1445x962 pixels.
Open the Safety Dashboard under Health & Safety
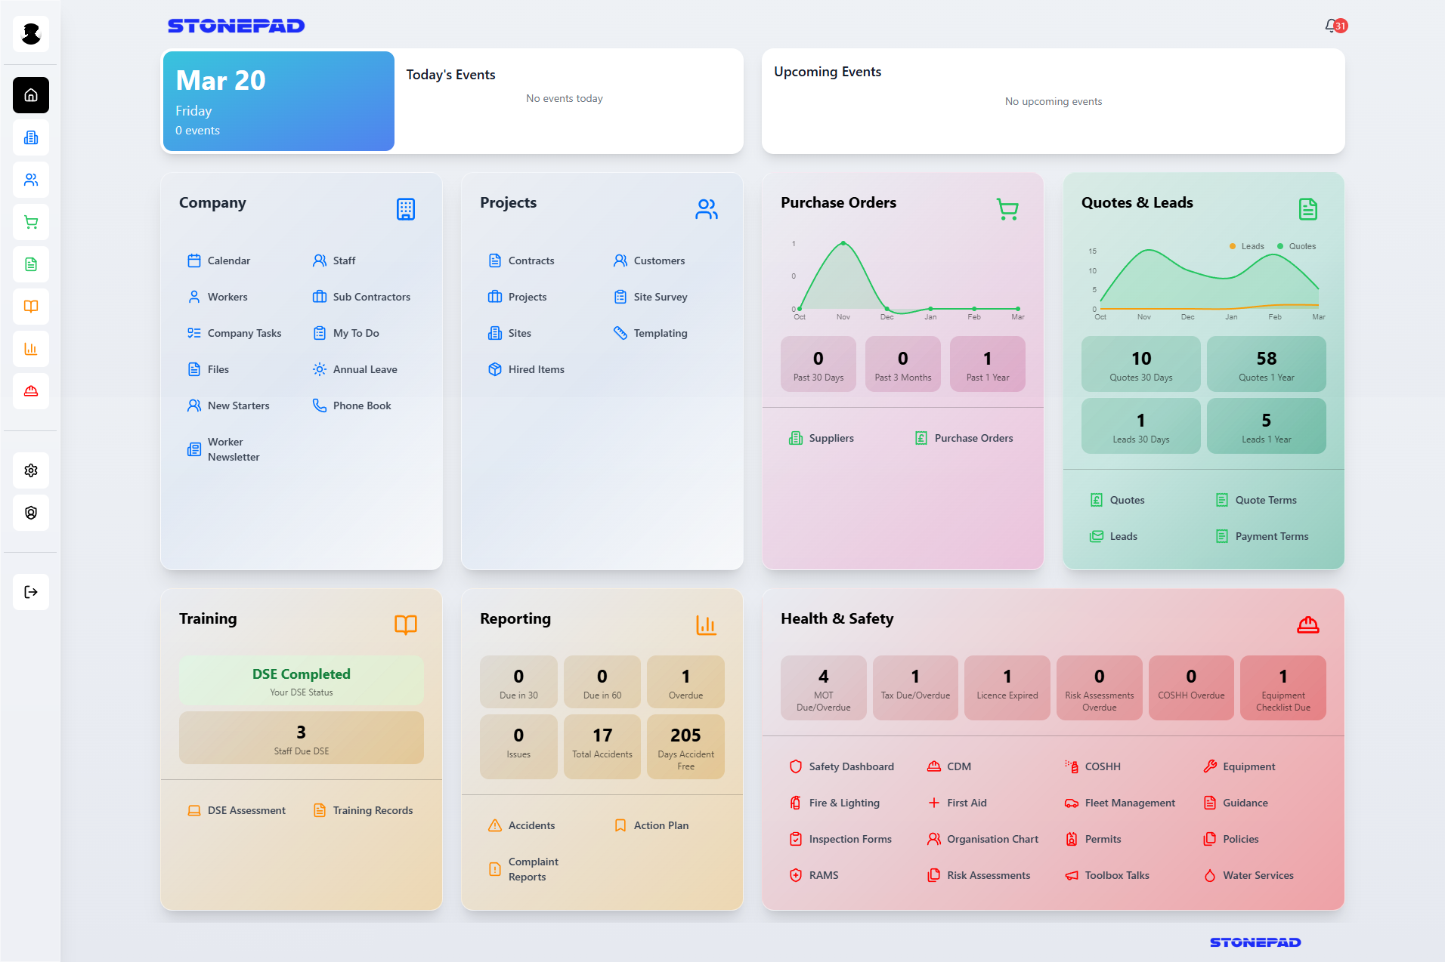(851, 766)
